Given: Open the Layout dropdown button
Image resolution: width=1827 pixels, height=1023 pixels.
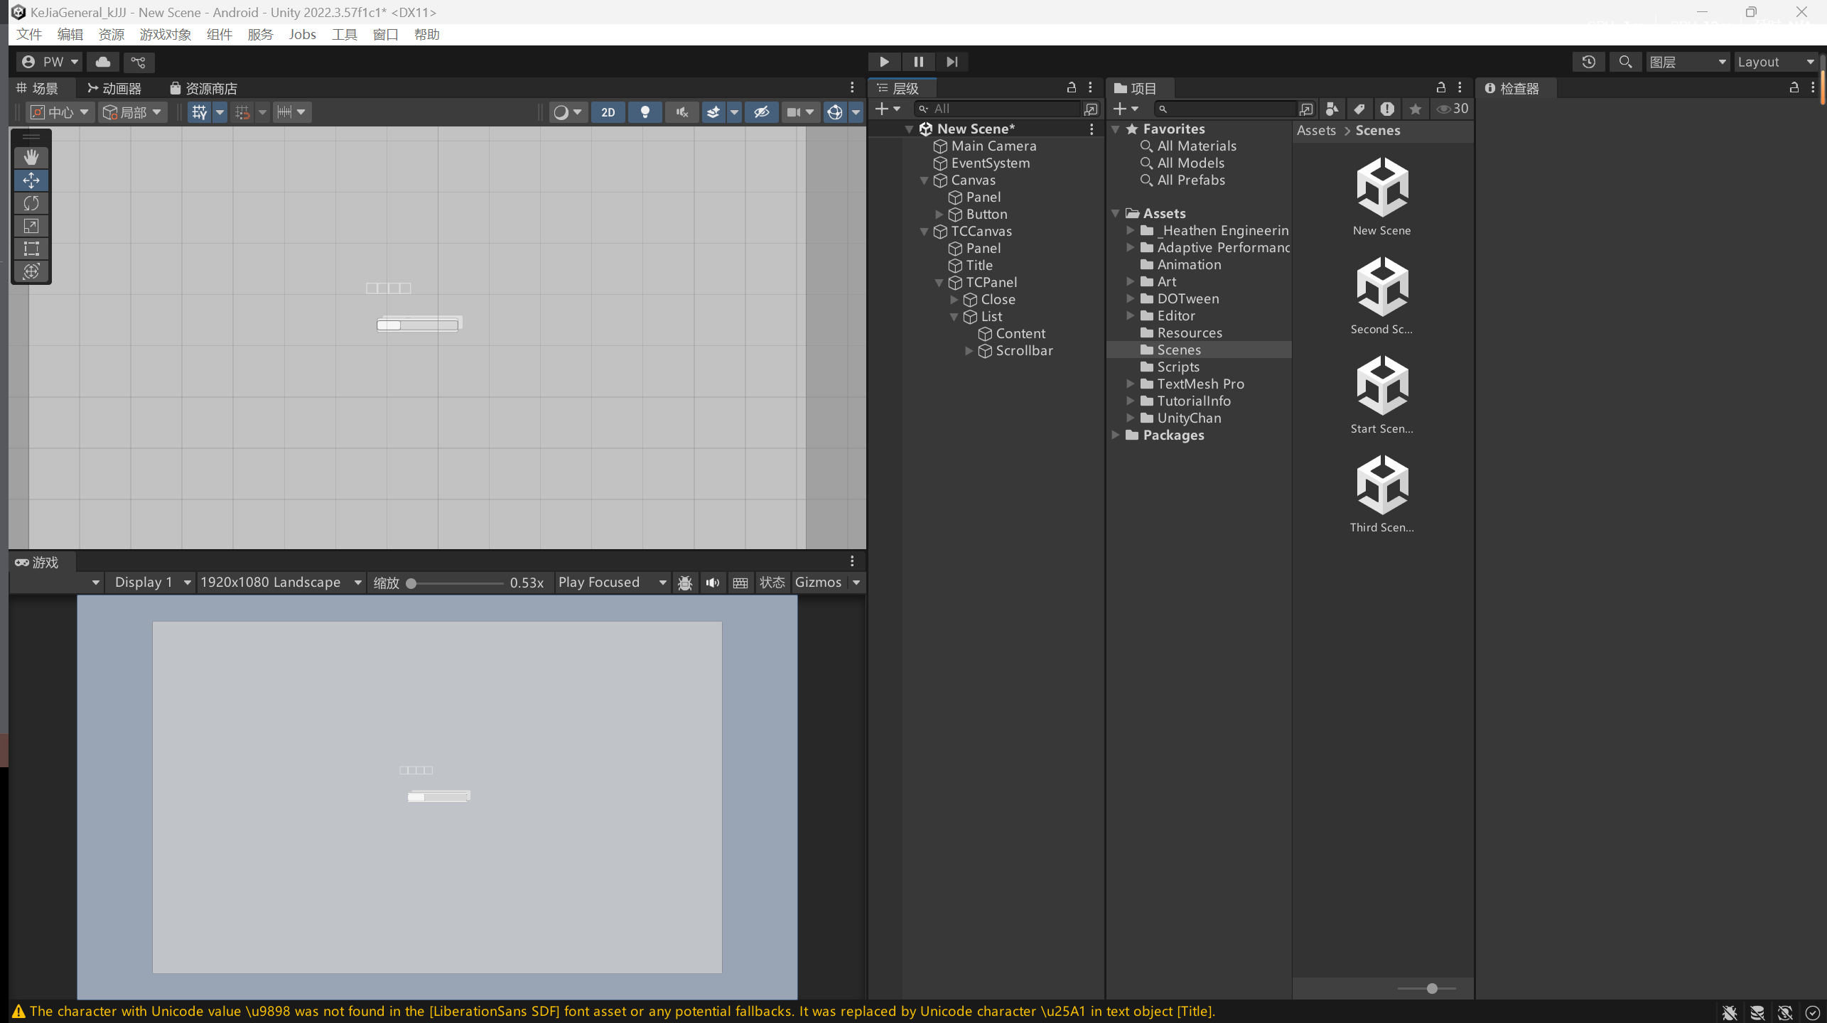Looking at the screenshot, I should click(x=1775, y=62).
